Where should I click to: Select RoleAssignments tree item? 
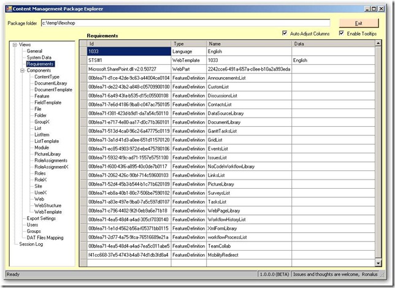click(51, 161)
